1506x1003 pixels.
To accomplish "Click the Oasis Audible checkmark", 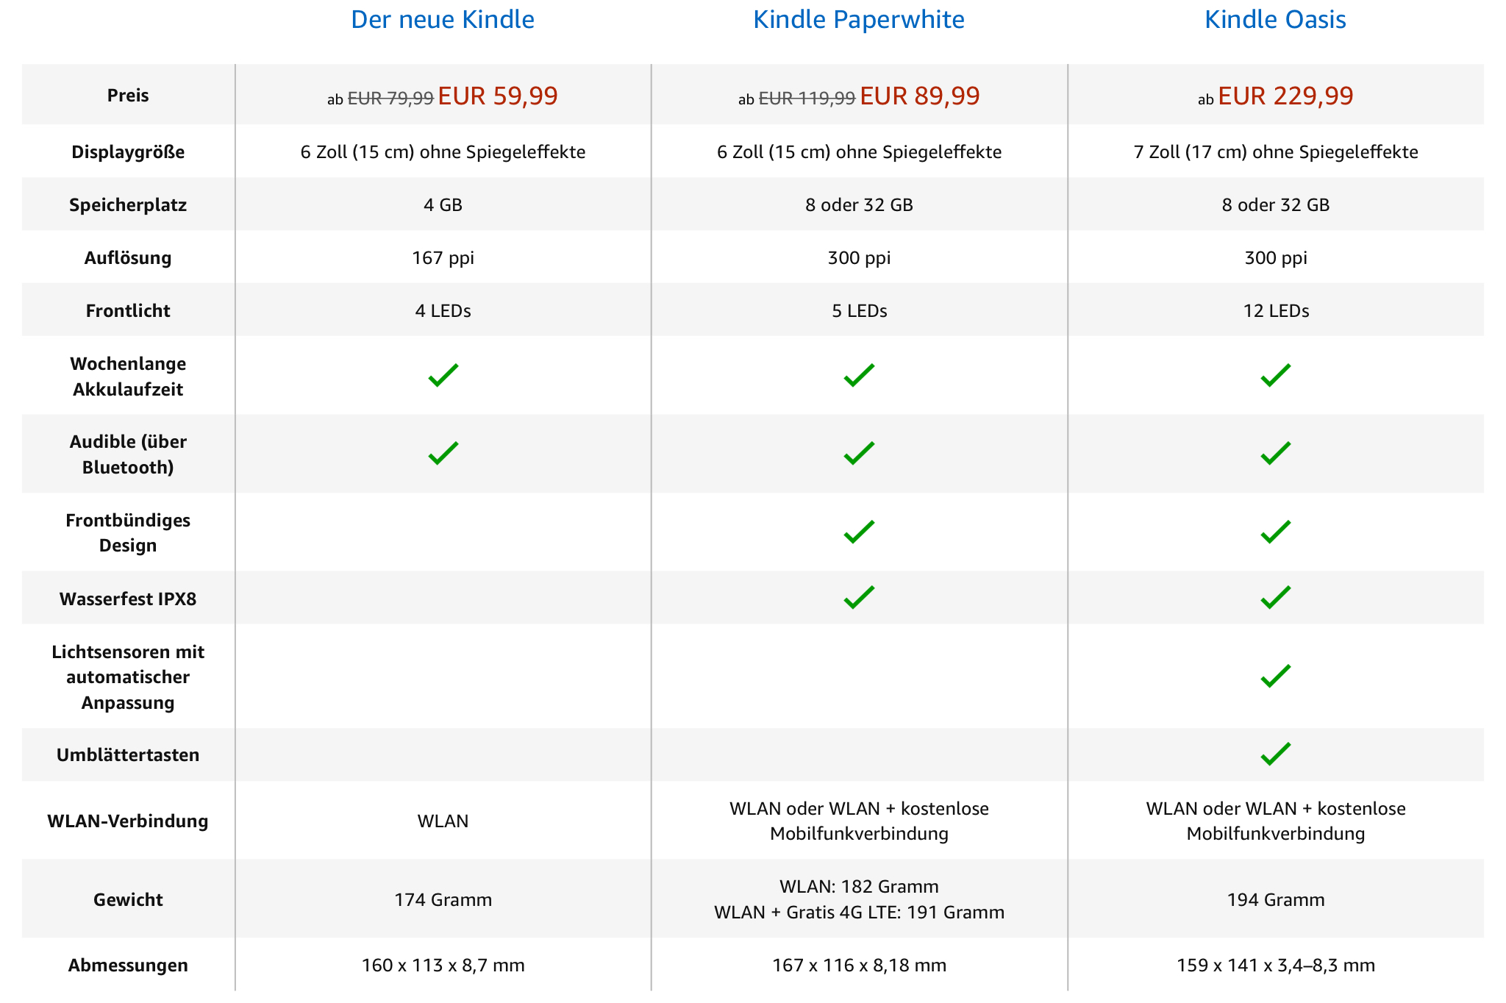I will pos(1275,453).
